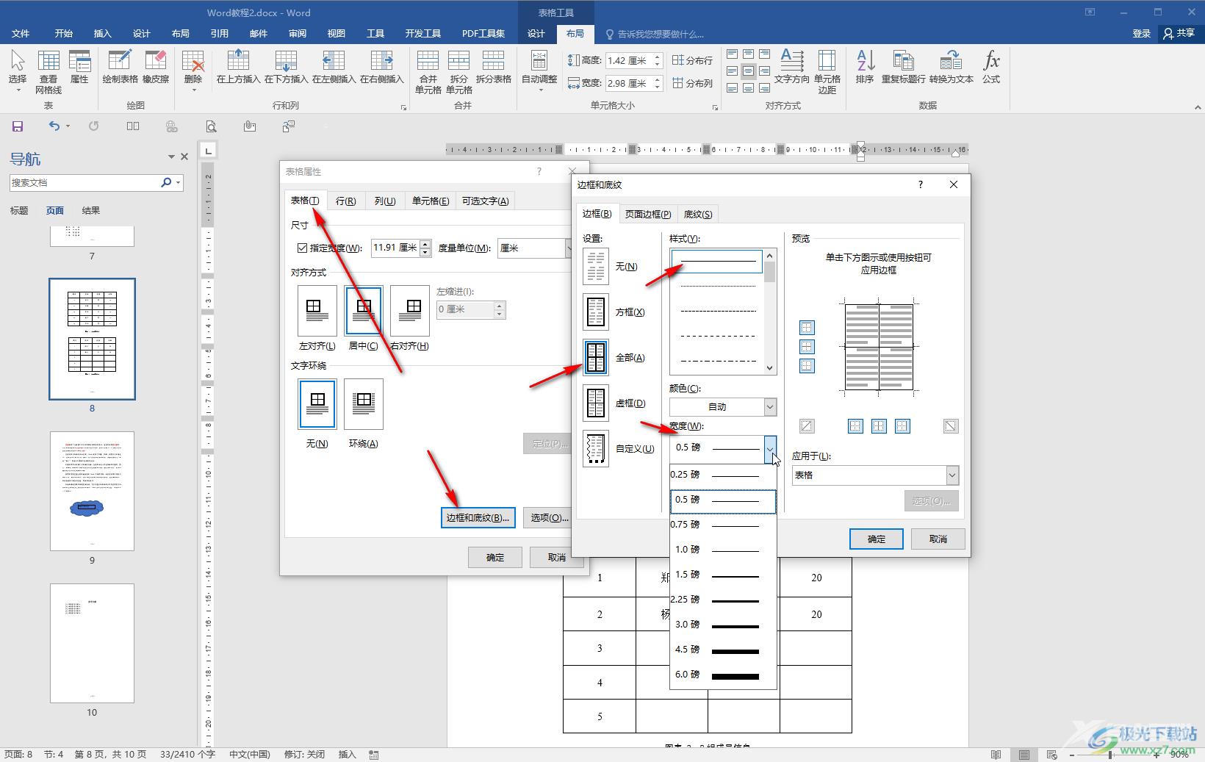Insert row above with 在上方插入
This screenshot has height=762, width=1205.
pyautogui.click(x=238, y=68)
